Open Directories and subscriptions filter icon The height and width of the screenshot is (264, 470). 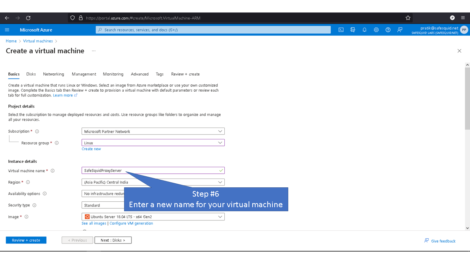(x=352, y=30)
